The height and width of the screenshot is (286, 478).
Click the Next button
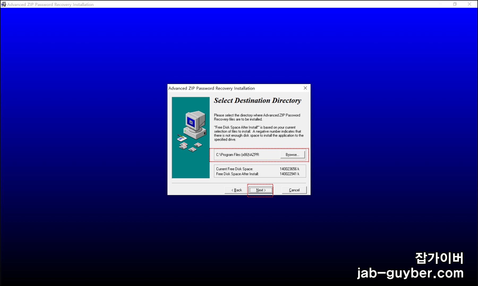tap(261, 190)
